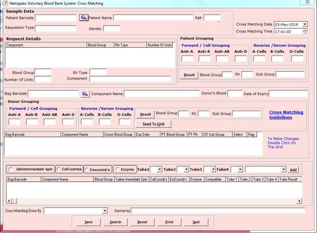Open the Tube2 dropdown
This screenshot has height=233, width=317.
pos(186,169)
